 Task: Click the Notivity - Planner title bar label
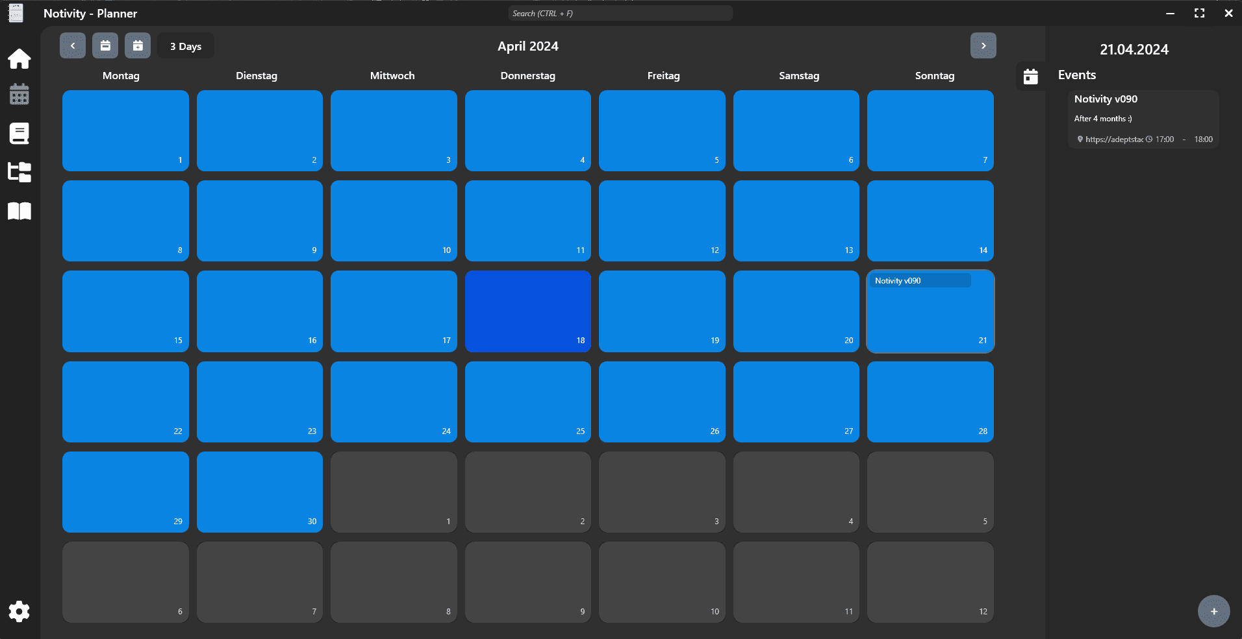pos(90,13)
